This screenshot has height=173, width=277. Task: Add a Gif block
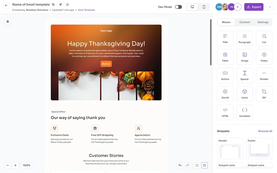point(264,94)
